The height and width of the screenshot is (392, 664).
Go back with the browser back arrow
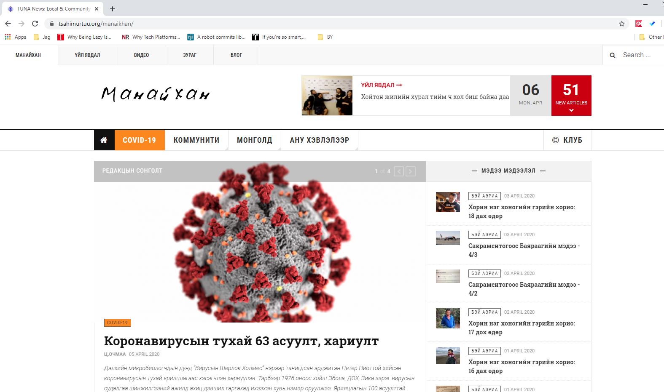click(x=8, y=24)
